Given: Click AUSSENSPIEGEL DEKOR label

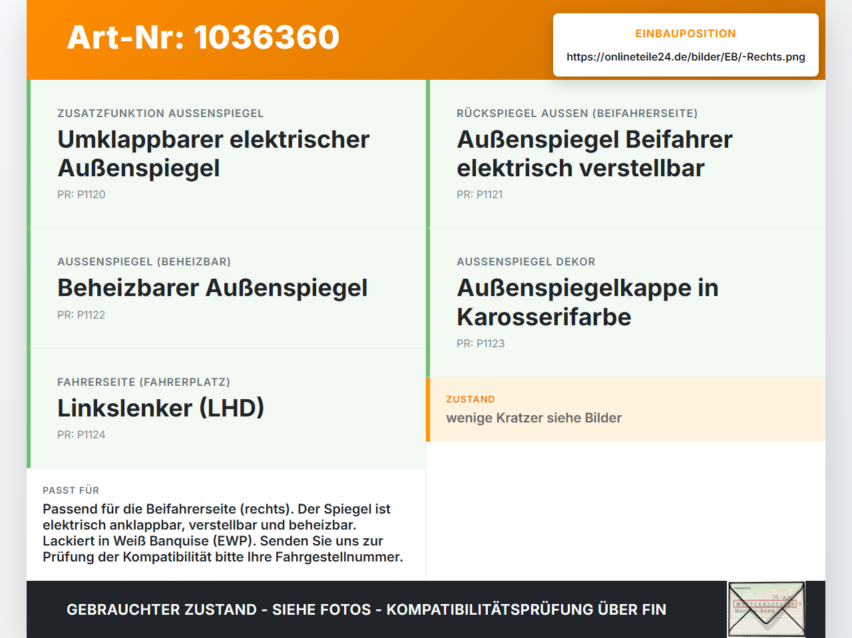Looking at the screenshot, I should point(526,261).
